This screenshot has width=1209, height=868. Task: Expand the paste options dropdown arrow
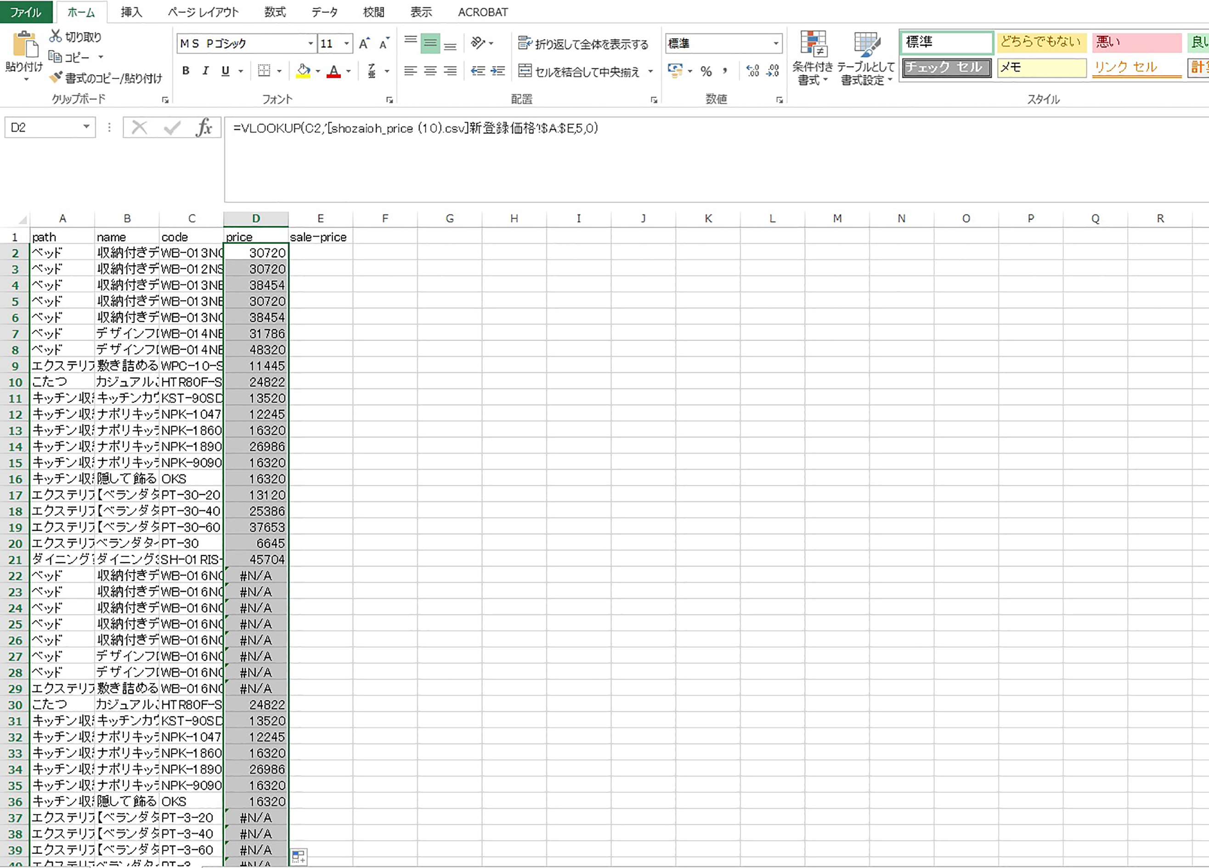coord(26,80)
